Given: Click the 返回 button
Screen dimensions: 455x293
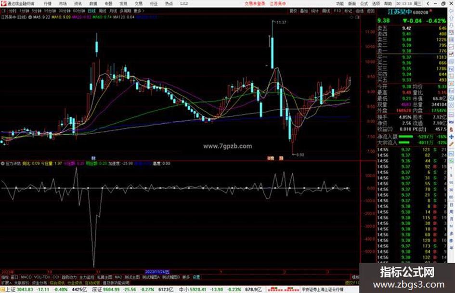Looking at the screenshot, I should point(371,11).
